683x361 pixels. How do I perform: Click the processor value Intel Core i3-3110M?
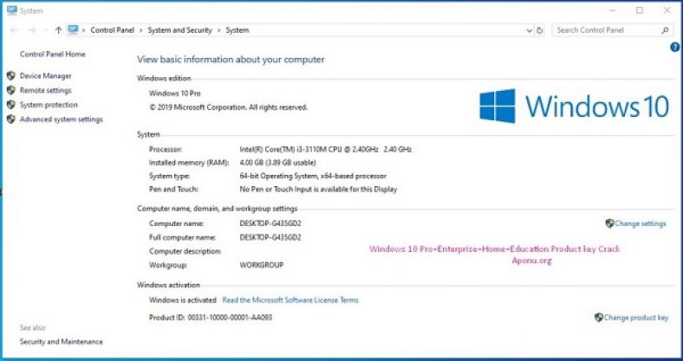pyautogui.click(x=326, y=149)
